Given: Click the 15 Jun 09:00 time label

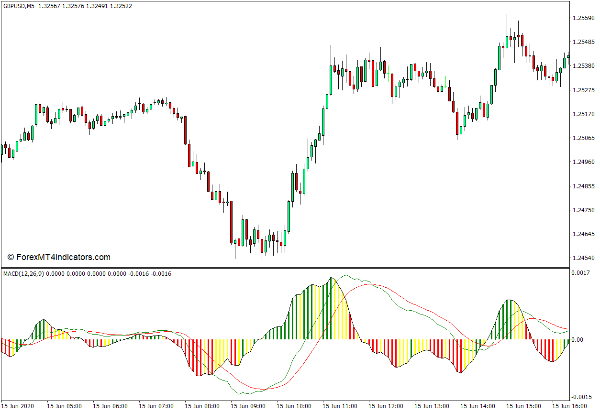Looking at the screenshot, I should tap(248, 406).
